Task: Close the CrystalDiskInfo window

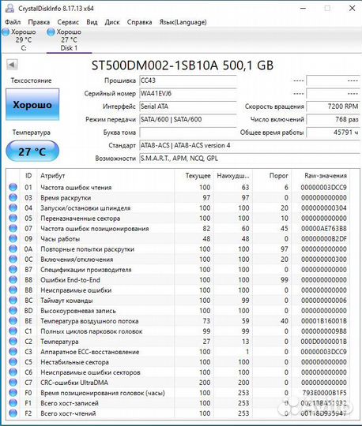Action: coord(352,8)
